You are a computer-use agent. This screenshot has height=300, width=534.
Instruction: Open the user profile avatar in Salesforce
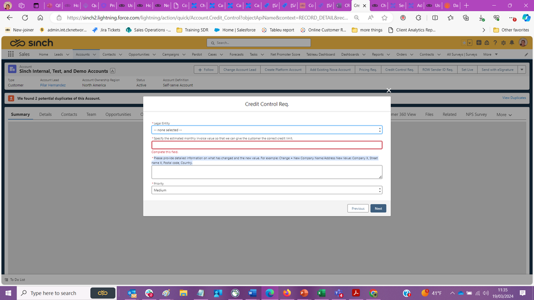pos(523,43)
